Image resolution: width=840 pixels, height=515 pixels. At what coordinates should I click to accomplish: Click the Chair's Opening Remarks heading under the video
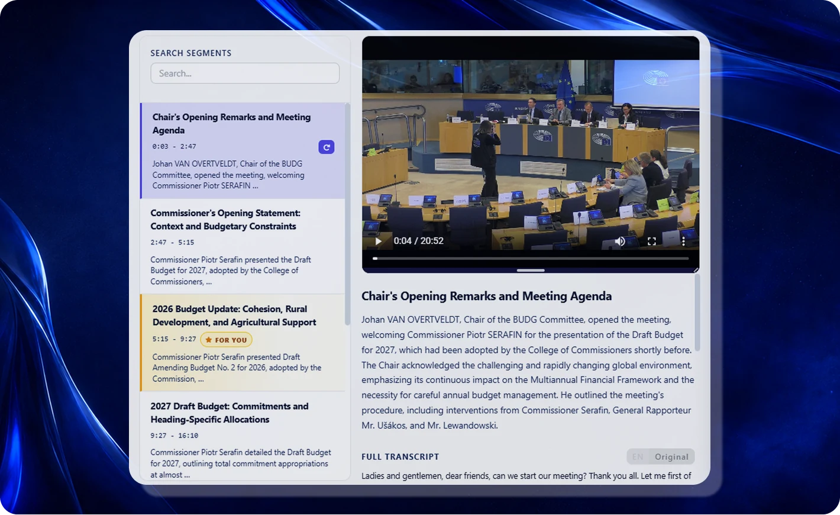486,296
